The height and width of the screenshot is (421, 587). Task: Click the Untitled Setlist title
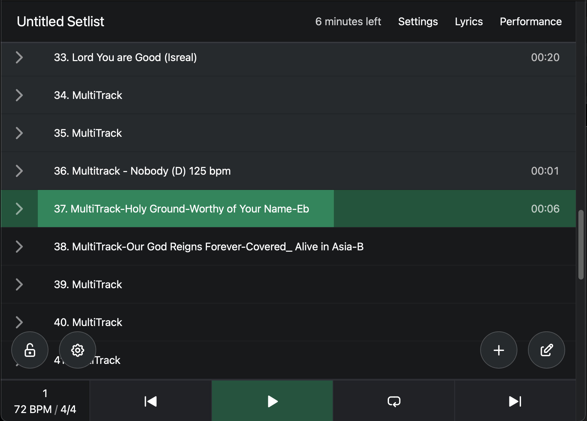pos(60,22)
